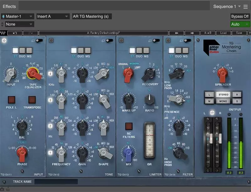
Task: Select DUO mode on the Filter module
Action: (179, 50)
